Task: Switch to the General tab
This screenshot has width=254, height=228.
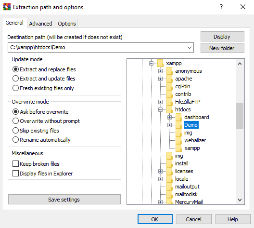Action: point(14,23)
